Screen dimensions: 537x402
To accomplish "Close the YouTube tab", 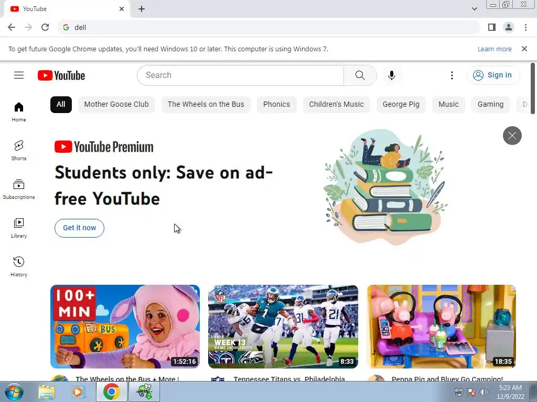I will [x=122, y=9].
